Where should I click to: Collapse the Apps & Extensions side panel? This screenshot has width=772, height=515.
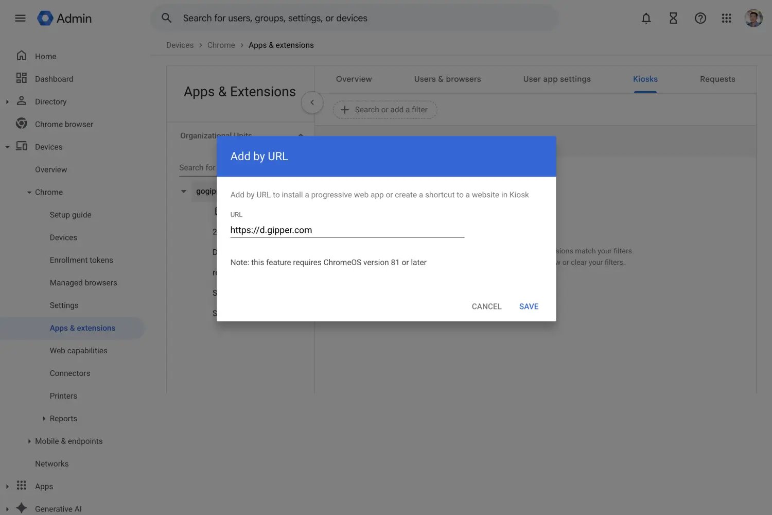click(312, 102)
